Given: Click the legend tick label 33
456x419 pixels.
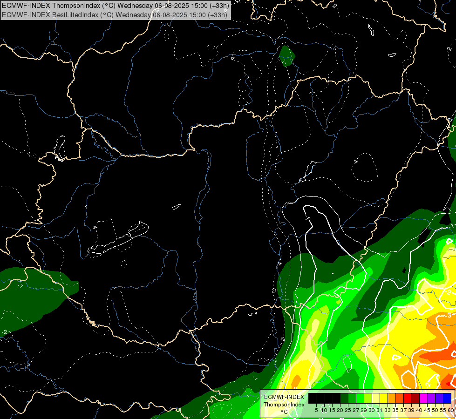Looking at the screenshot, I should 388,410.
